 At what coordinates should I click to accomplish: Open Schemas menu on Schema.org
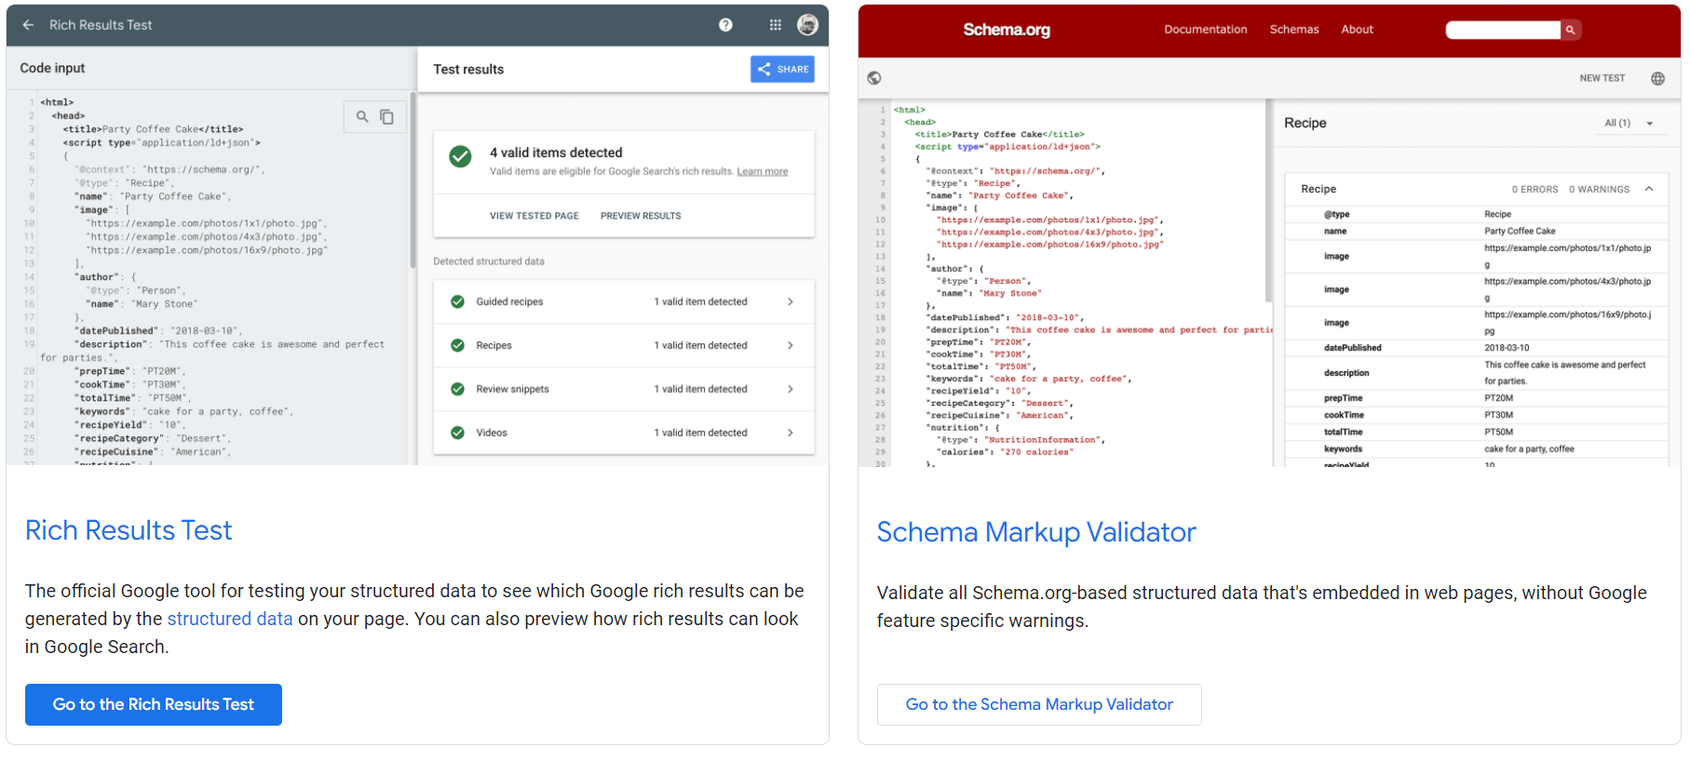point(1293,30)
